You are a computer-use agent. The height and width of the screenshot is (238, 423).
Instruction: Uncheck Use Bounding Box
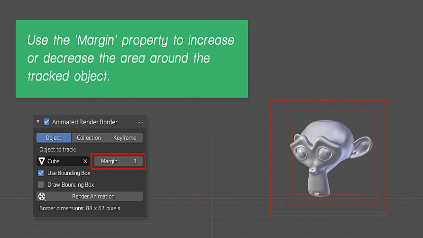click(41, 173)
